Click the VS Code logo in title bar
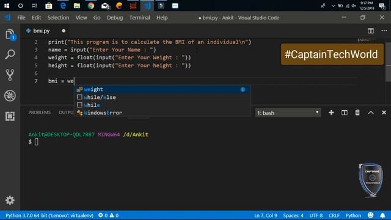The height and width of the screenshot is (220, 391). click(x=7, y=18)
